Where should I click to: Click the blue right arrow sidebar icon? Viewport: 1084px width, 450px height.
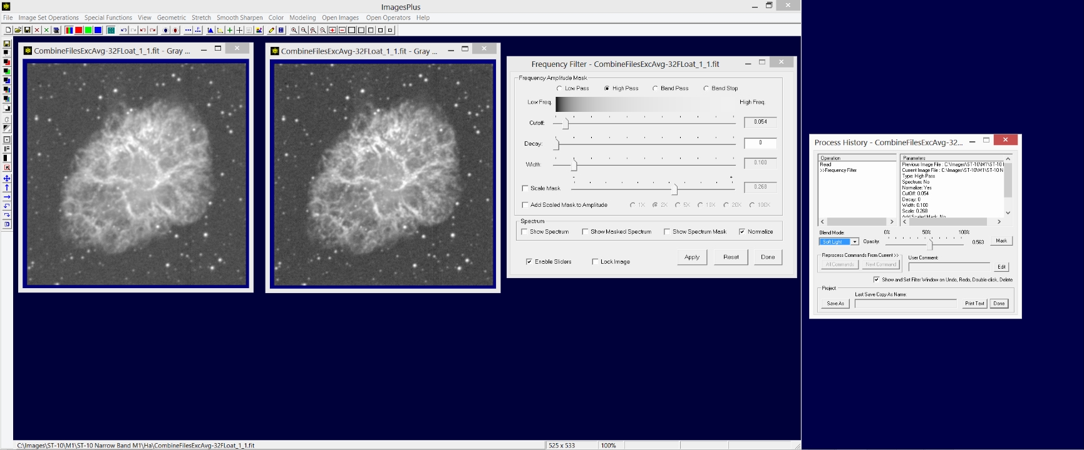point(7,197)
